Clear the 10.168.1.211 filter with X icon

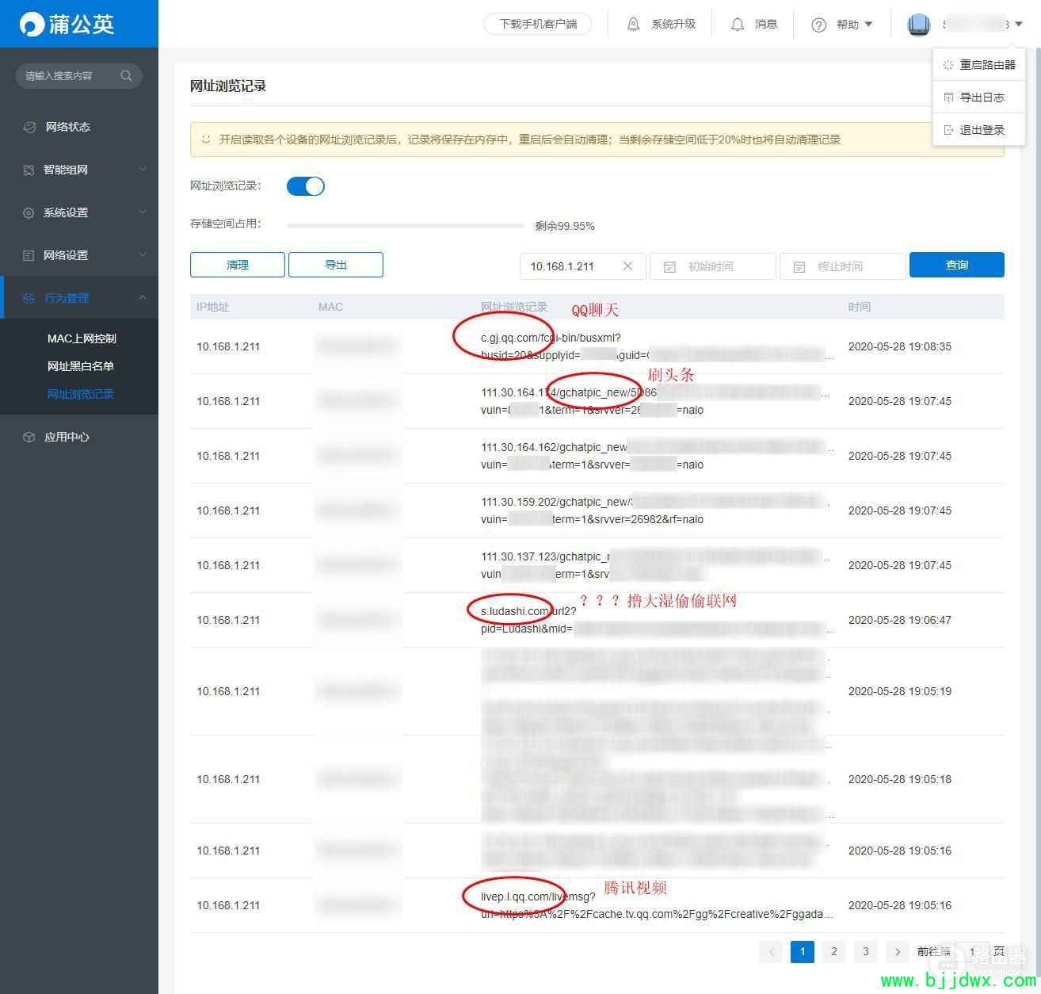click(627, 266)
